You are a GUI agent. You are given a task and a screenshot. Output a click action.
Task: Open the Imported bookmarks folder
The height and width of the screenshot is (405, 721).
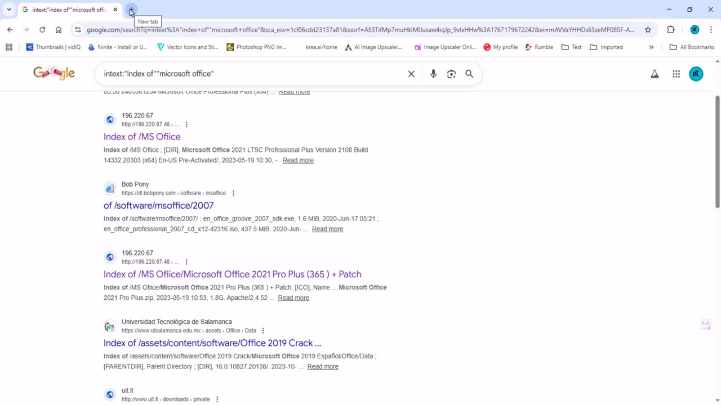point(606,47)
